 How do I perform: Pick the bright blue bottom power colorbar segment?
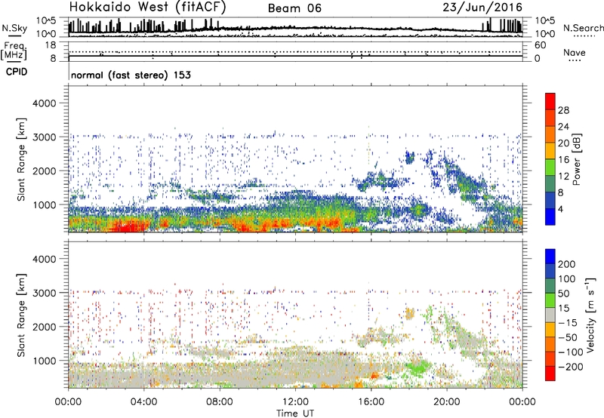550,217
